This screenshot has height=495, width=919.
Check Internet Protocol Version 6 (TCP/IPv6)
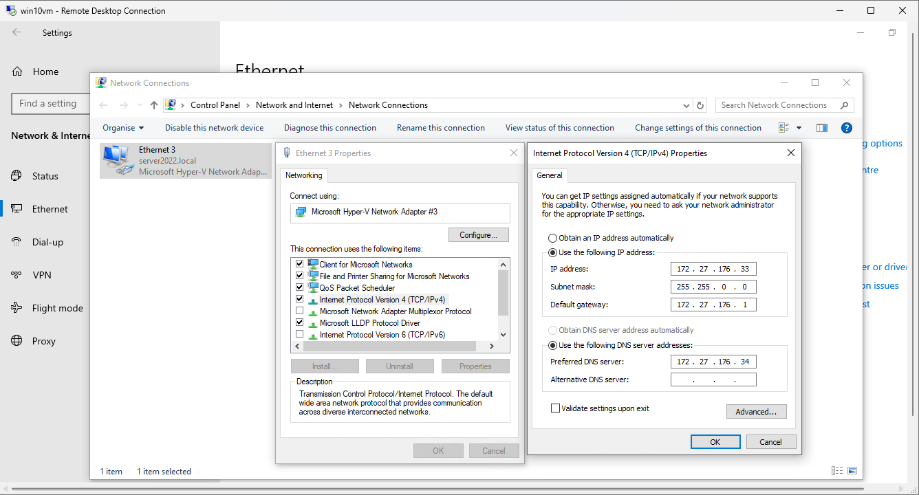(299, 335)
